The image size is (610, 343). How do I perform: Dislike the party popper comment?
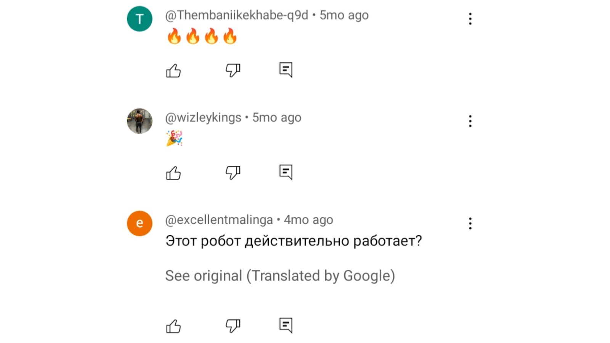(233, 173)
